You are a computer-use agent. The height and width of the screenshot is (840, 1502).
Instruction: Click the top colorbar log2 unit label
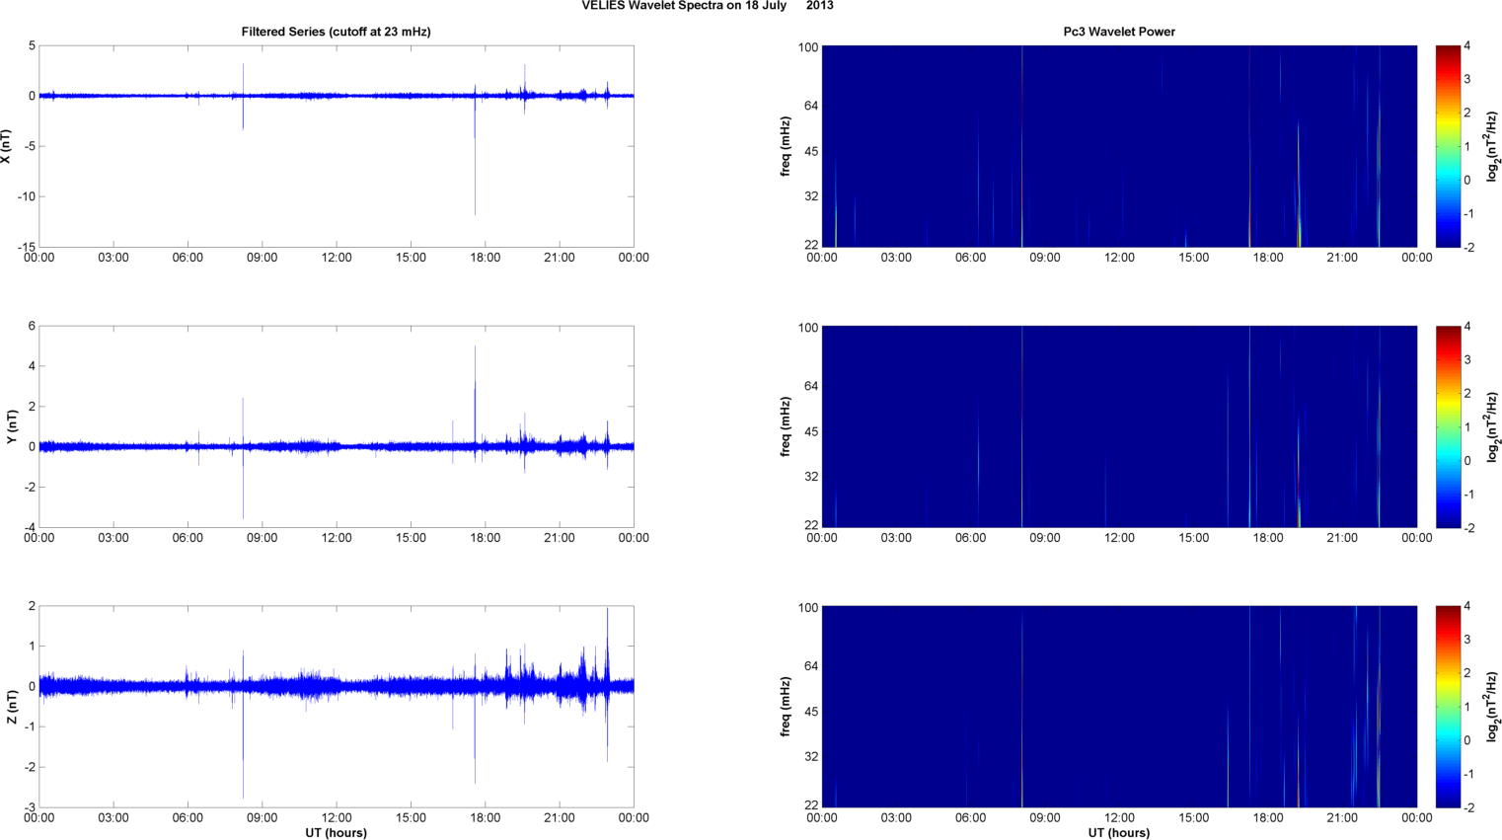point(1493,146)
